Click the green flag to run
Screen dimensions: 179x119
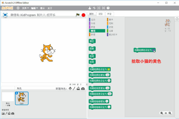pos(78,15)
